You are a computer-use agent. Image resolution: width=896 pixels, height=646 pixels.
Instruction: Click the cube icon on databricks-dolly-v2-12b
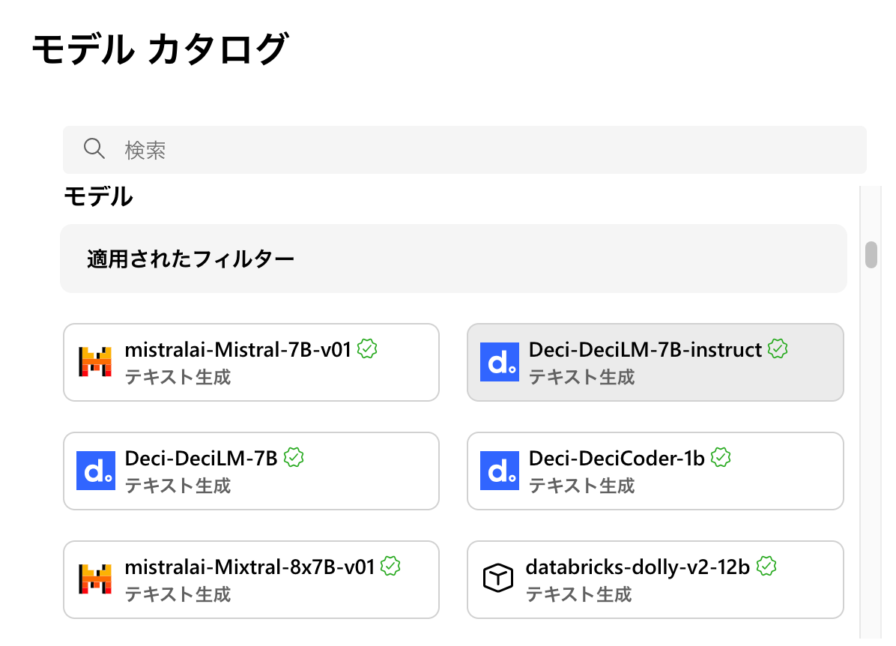point(498,579)
